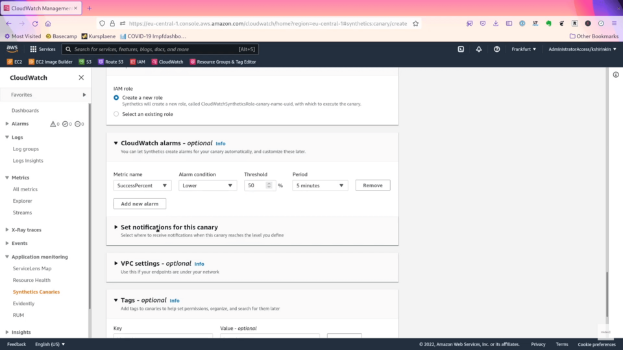Open Resource Groups & Tag Editor shortcut
Viewport: 623px width, 350px height.
pos(223,62)
